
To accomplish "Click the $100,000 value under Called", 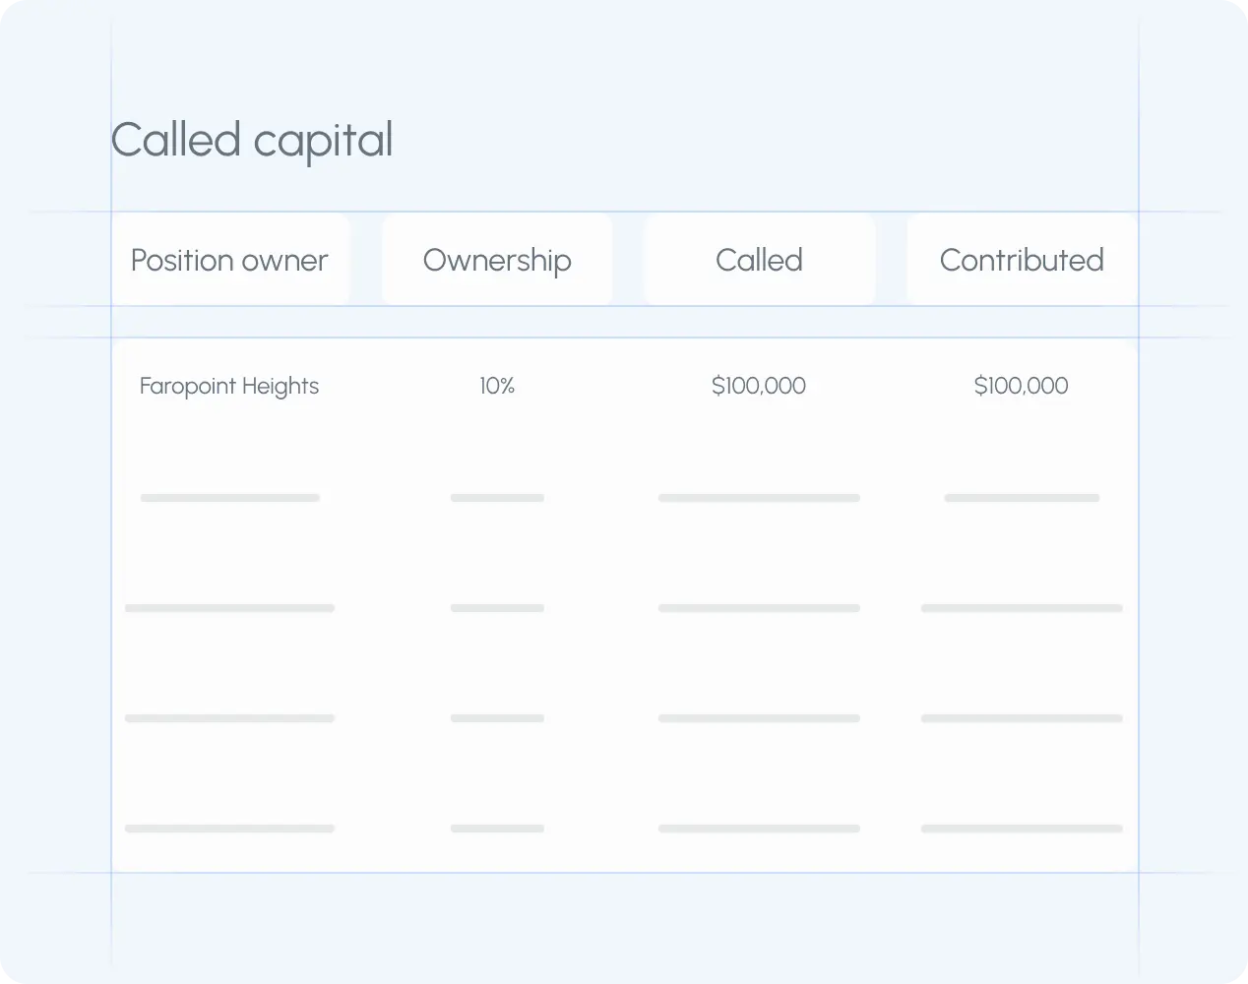I will 759,386.
